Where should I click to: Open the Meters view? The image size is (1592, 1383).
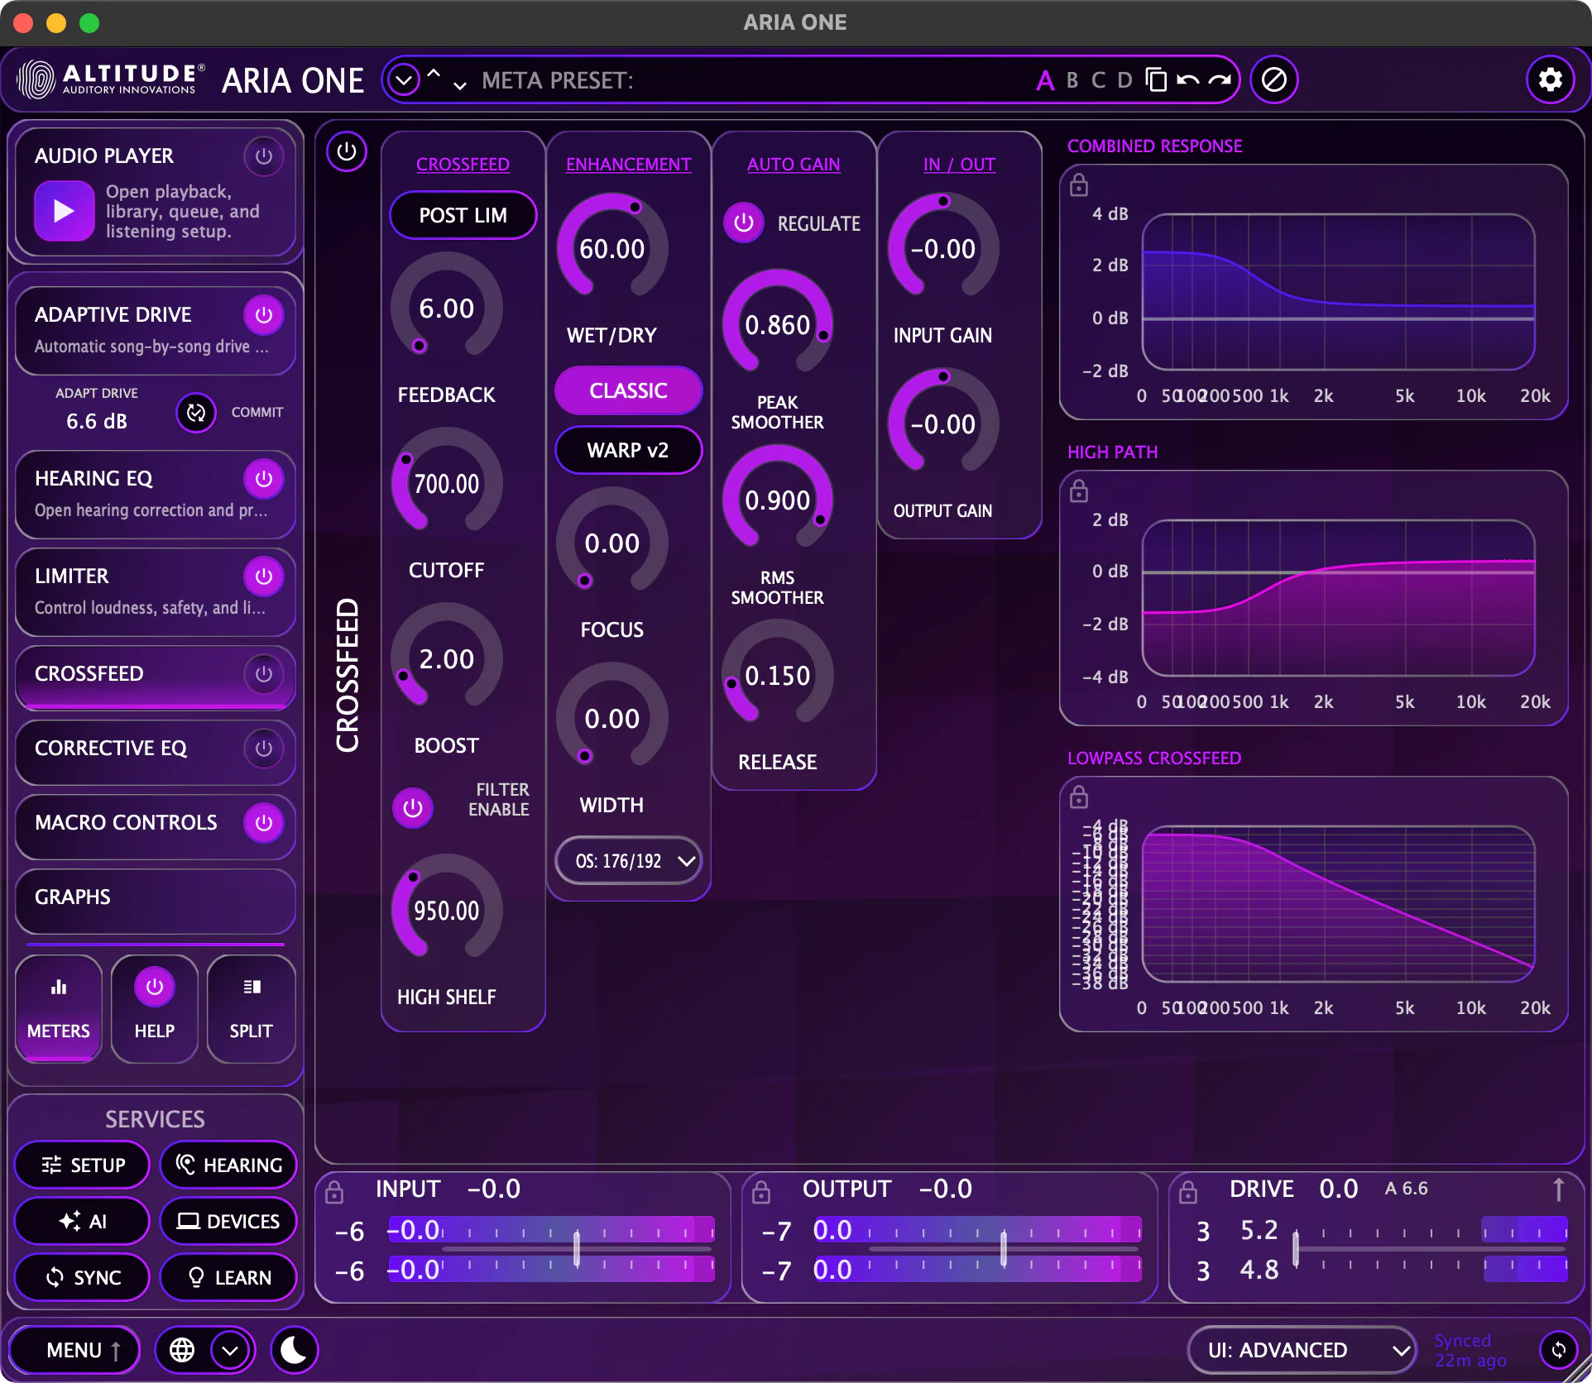pyautogui.click(x=59, y=1008)
